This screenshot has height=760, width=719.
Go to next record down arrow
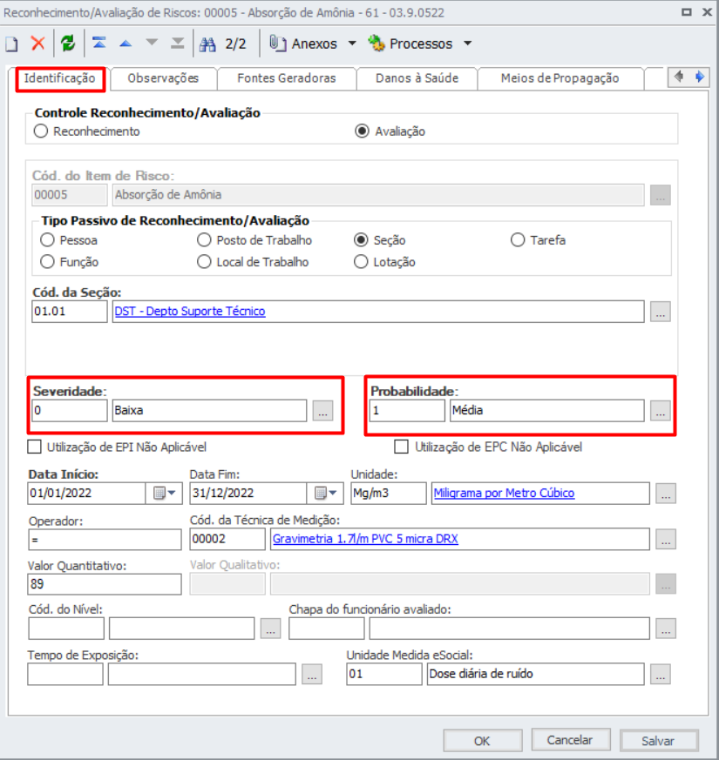coord(152,44)
